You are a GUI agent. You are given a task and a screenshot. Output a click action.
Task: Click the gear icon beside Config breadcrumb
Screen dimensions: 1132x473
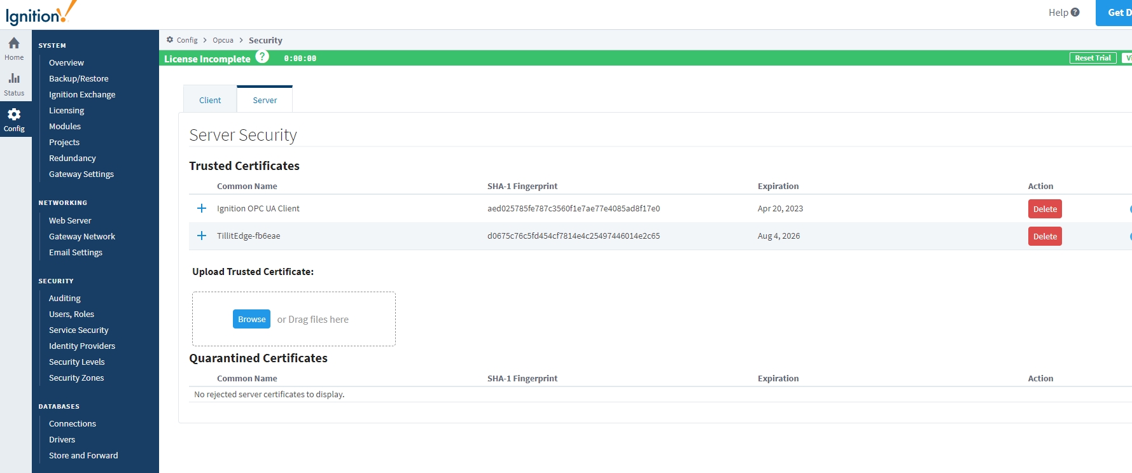coord(170,40)
